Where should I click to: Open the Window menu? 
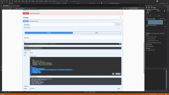(x=46, y=1)
